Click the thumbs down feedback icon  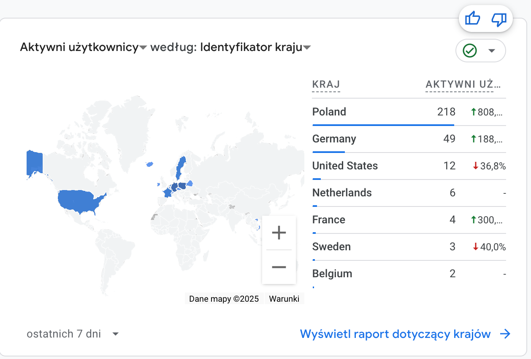tap(498, 19)
